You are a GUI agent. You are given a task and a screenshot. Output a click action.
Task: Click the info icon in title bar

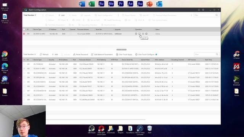(x=203, y=10)
